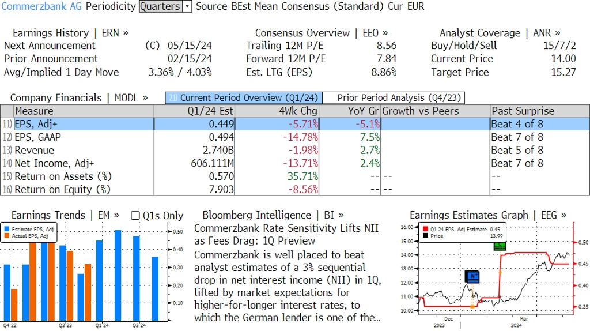Click the blue N+ news marker on graph
The width and height of the screenshot is (590, 331).
point(472,276)
